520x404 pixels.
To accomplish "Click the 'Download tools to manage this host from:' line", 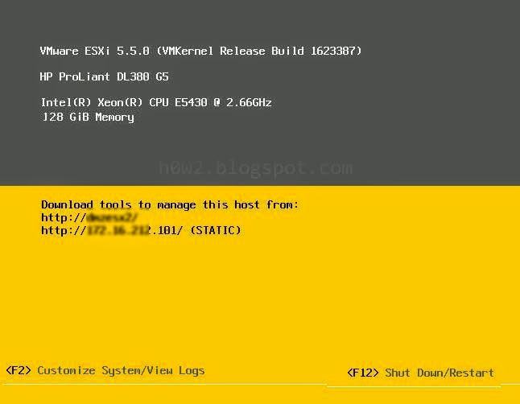I will click(170, 204).
